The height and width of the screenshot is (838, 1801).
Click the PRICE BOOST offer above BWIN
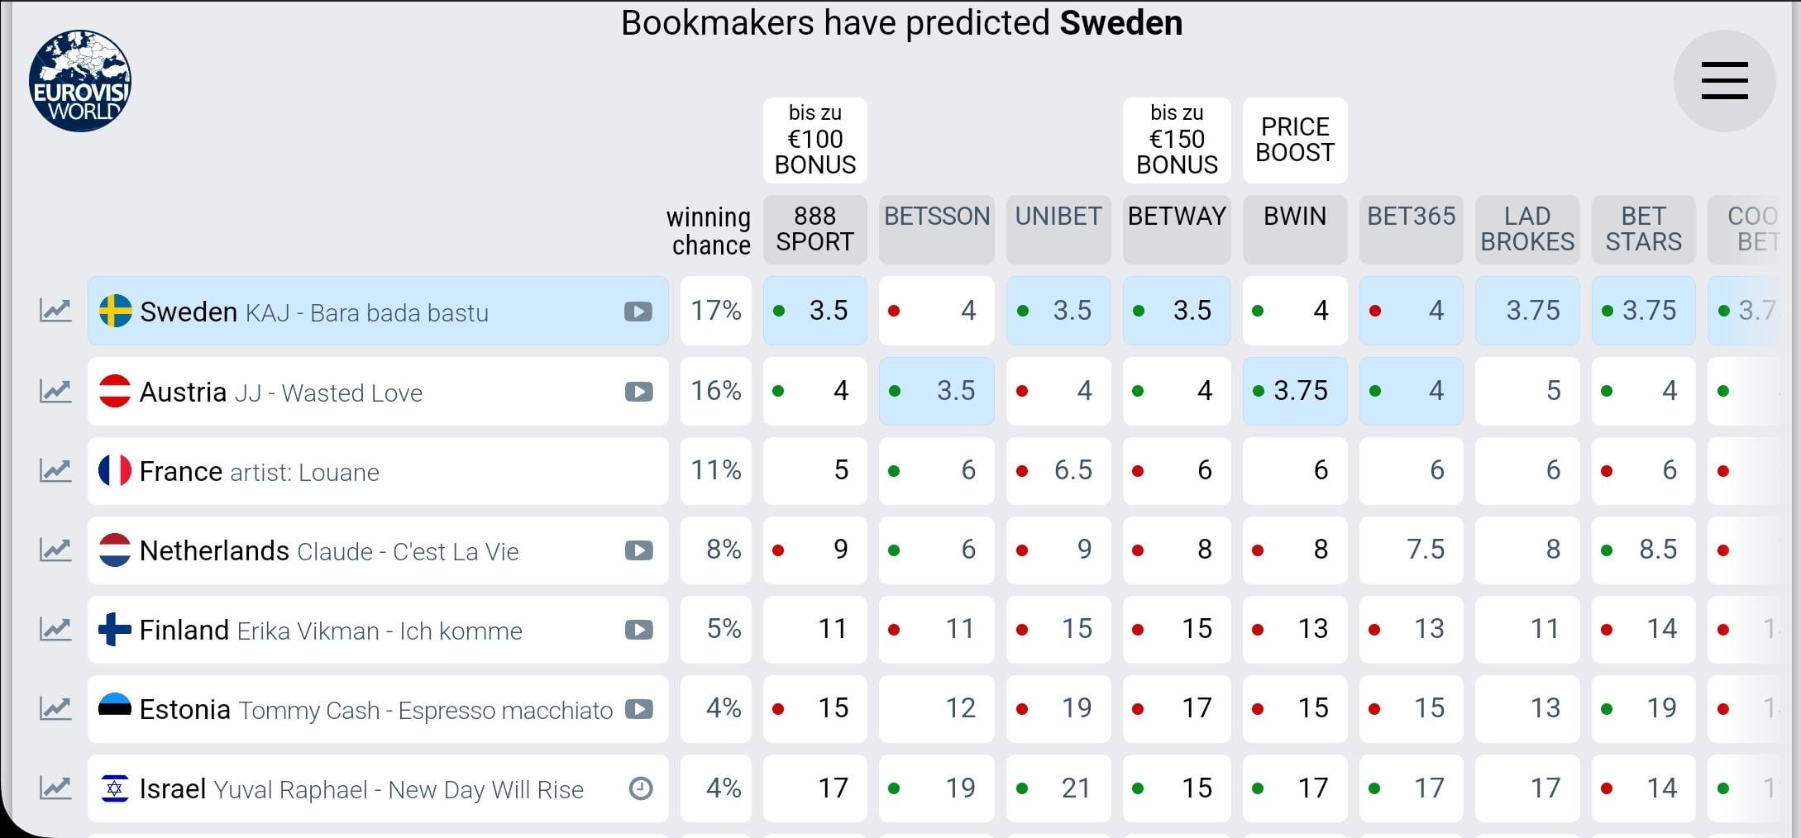click(1295, 140)
